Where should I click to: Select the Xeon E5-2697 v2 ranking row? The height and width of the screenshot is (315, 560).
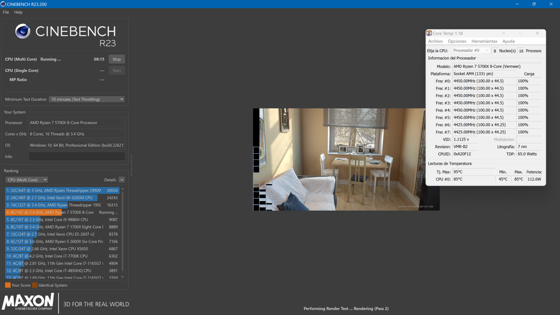tap(62, 234)
